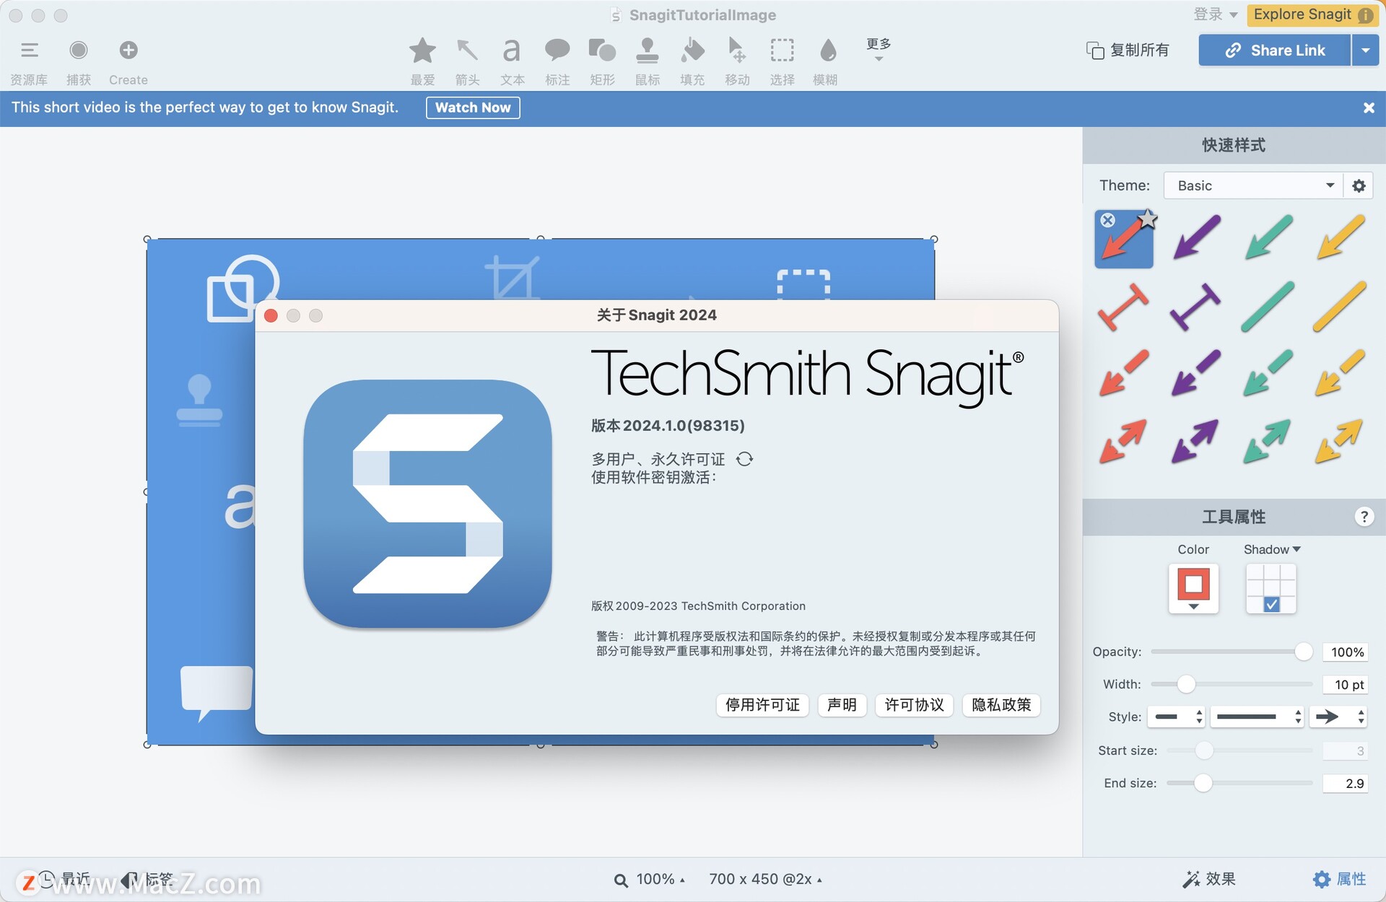Select the Stamp (鼠标) tool
The height and width of the screenshot is (902, 1386).
coord(647,51)
